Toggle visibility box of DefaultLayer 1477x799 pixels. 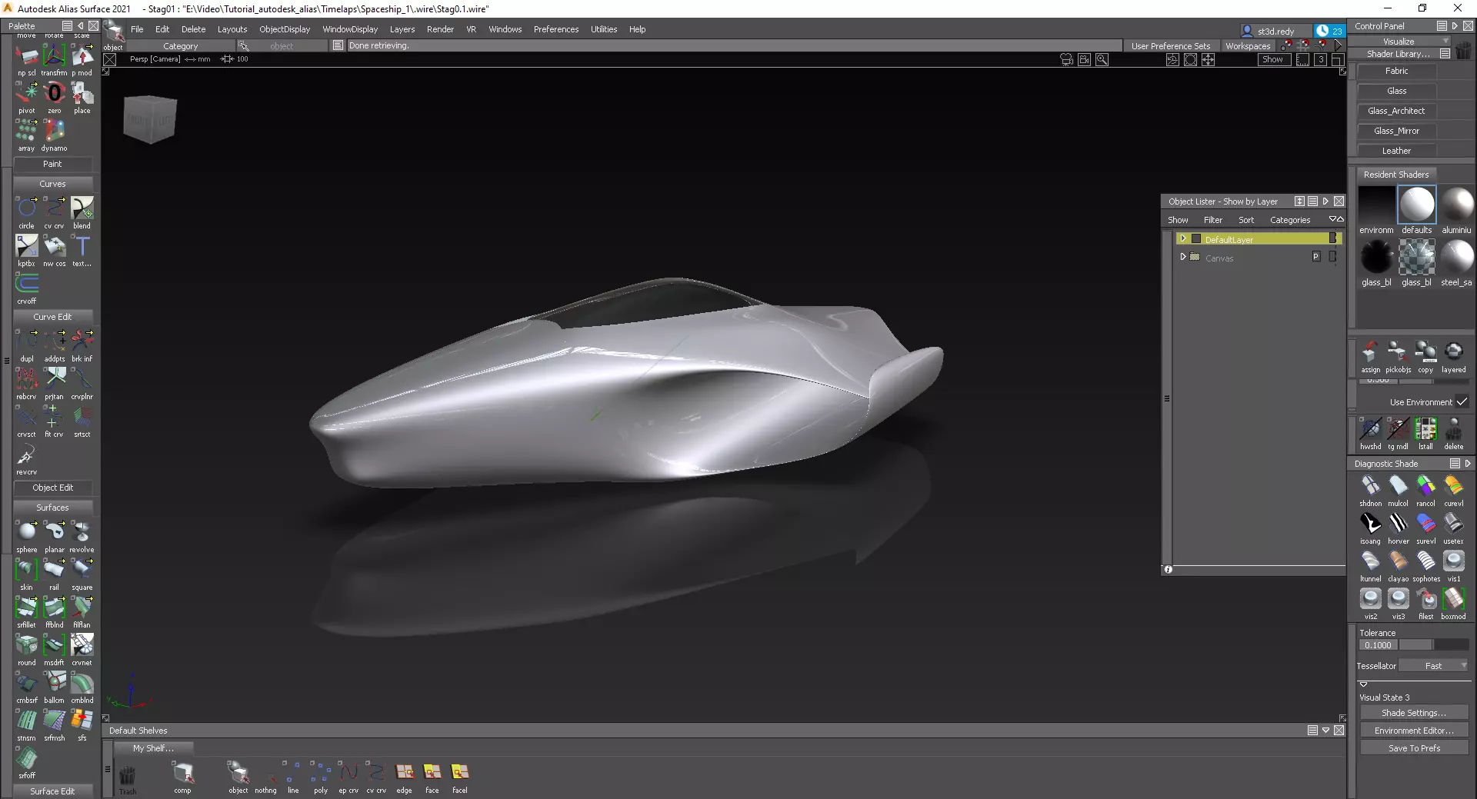point(1196,239)
